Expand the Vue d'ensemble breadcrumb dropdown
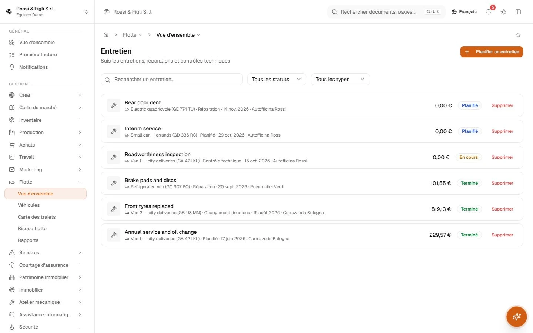The height and width of the screenshot is (333, 533). point(178,35)
